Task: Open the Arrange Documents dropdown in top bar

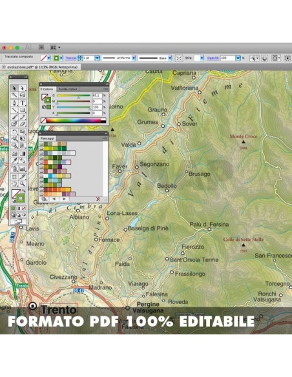Action: pos(55,47)
